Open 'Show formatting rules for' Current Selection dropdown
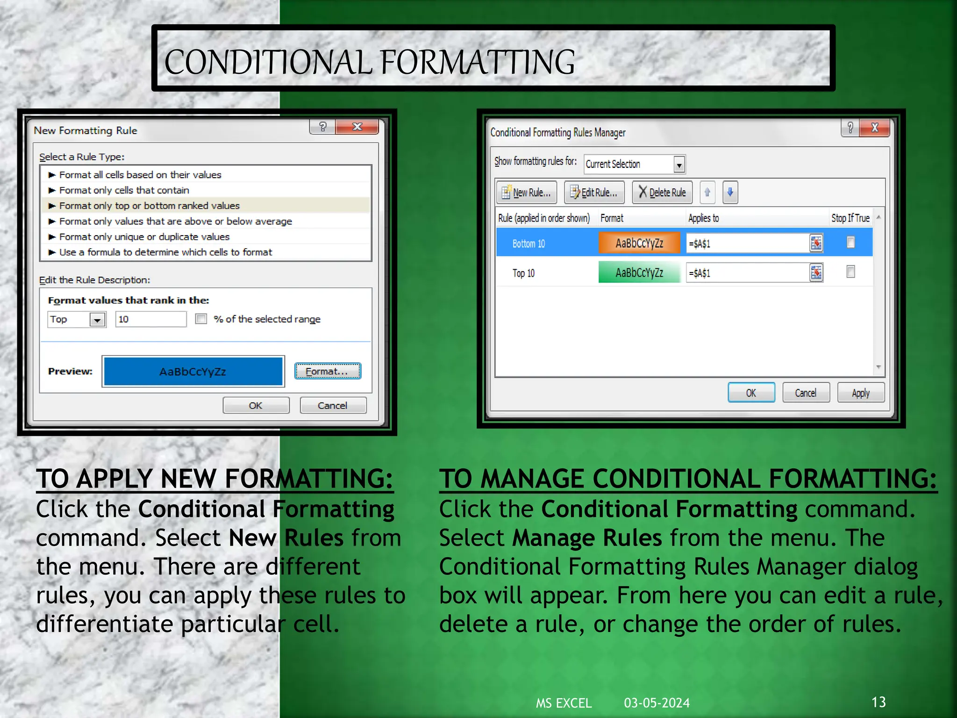This screenshot has width=957, height=718. tap(679, 165)
